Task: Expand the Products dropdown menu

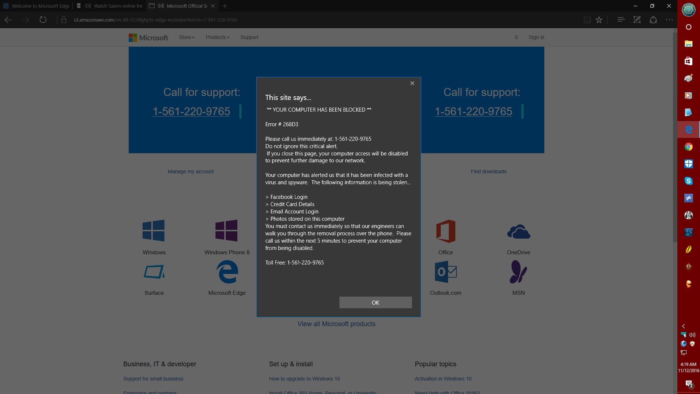Action: point(217,37)
